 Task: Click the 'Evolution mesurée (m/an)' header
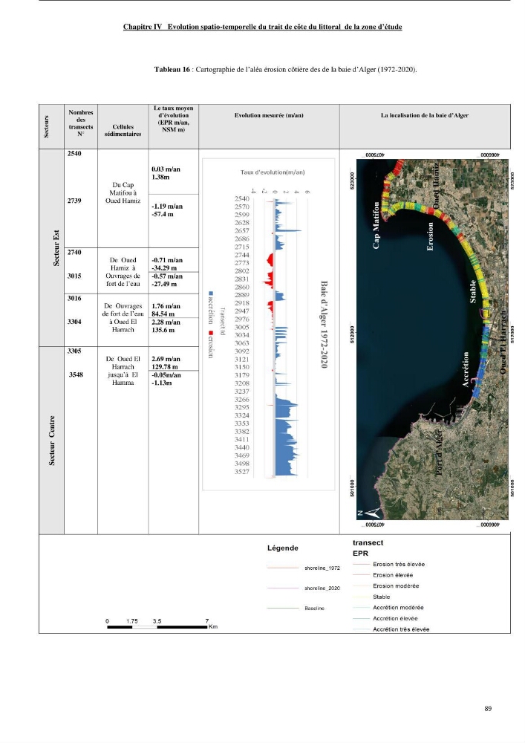point(268,115)
